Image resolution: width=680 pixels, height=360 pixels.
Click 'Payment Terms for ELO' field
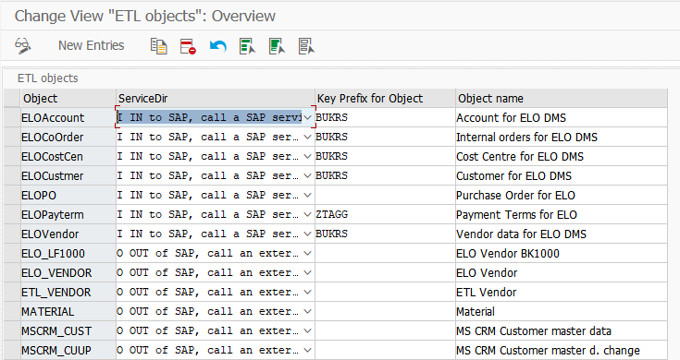click(562, 214)
